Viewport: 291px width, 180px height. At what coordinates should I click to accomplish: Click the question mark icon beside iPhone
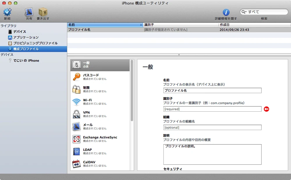click(10, 60)
